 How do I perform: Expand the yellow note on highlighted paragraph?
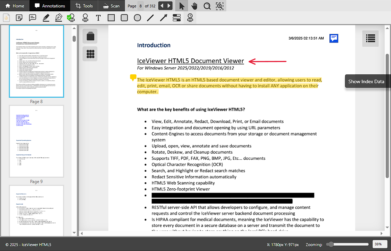pos(133,78)
